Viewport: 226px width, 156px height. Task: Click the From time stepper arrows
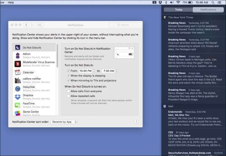pyautogui.click(x=94, y=71)
